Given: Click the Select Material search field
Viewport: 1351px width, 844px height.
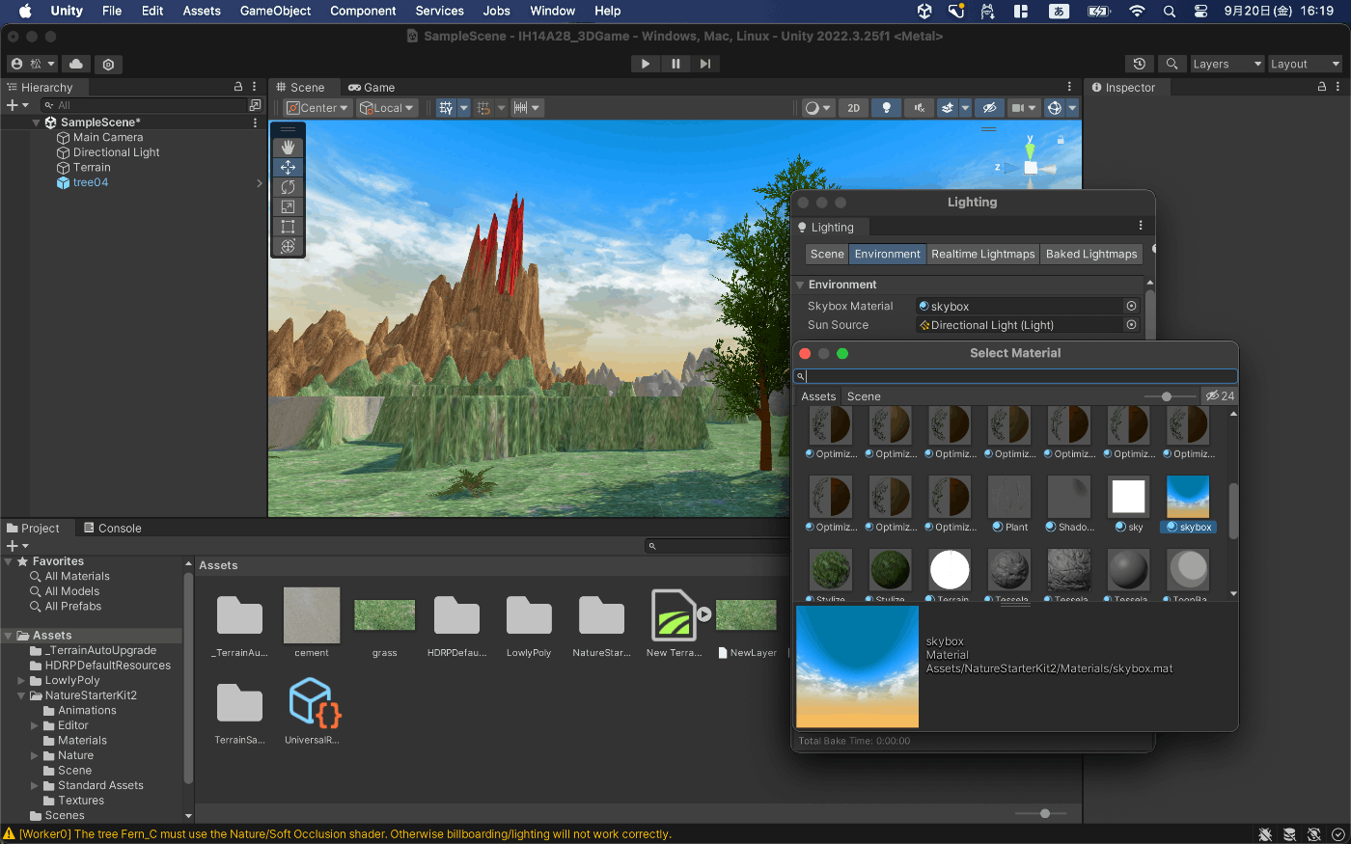Looking at the screenshot, I should 1015,376.
